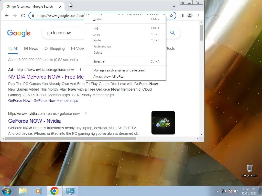Screen dimensions: 262x196
Task: Open the GeForce Now sitelink
Action: tap(19, 101)
